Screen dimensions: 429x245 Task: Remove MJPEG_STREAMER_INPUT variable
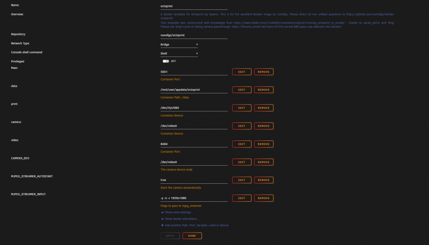[264, 198]
